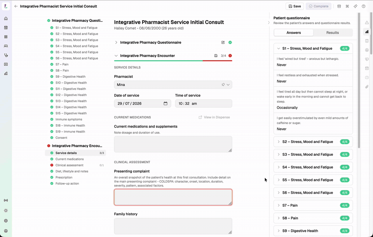Viewport: 373px width, 237px height.
Task: Expand S5 – Stress, Mood and Fatigue answers
Action: pos(313,180)
